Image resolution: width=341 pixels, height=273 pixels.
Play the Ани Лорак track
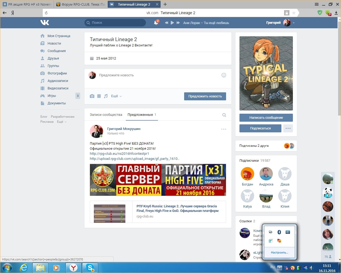click(x=172, y=23)
